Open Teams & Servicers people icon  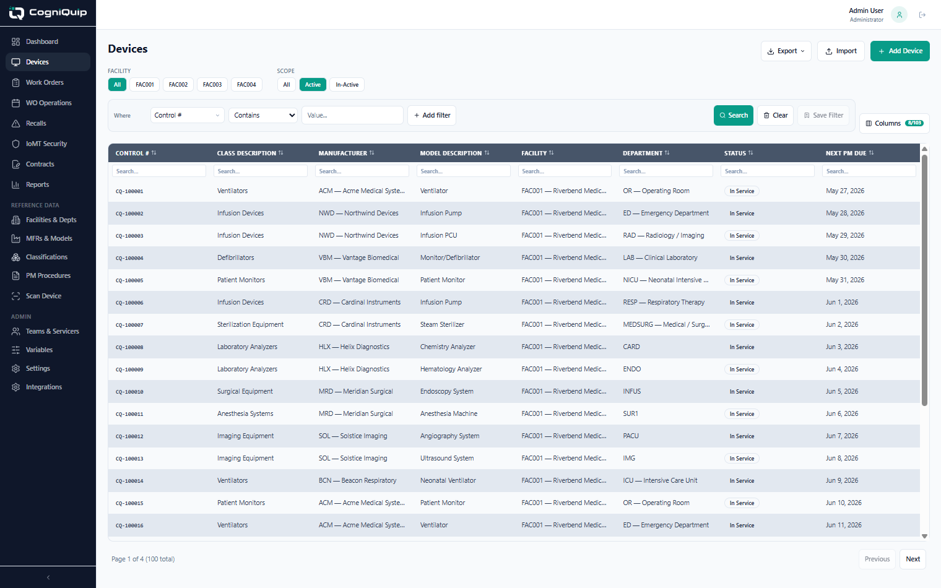[x=16, y=331]
